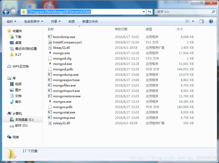
Task: Click the address bar folder icon
Action: point(23,12)
